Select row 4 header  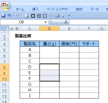pos(4,44)
